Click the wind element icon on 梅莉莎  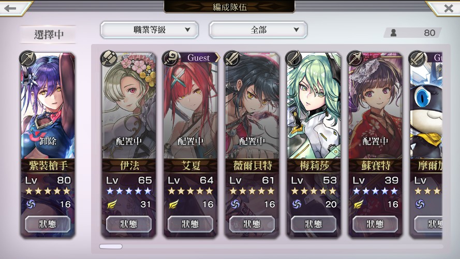296,204
